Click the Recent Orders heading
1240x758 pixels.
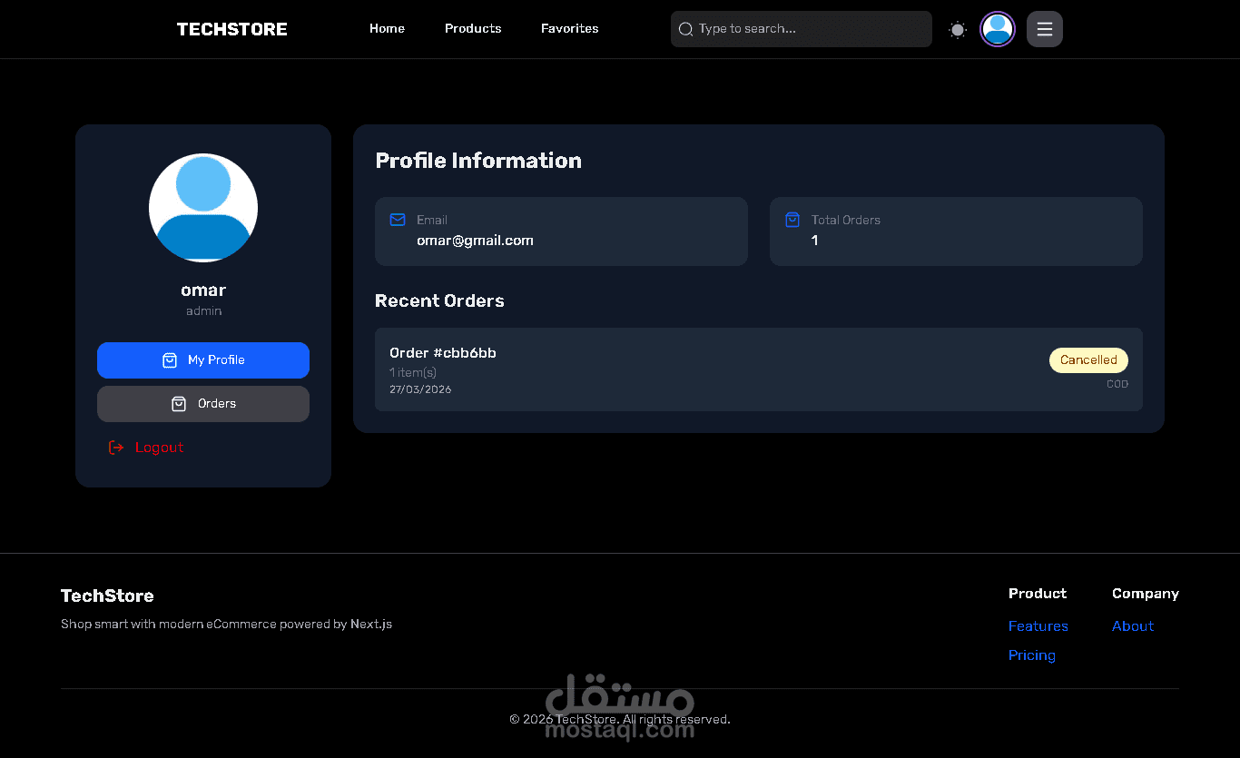(x=439, y=300)
